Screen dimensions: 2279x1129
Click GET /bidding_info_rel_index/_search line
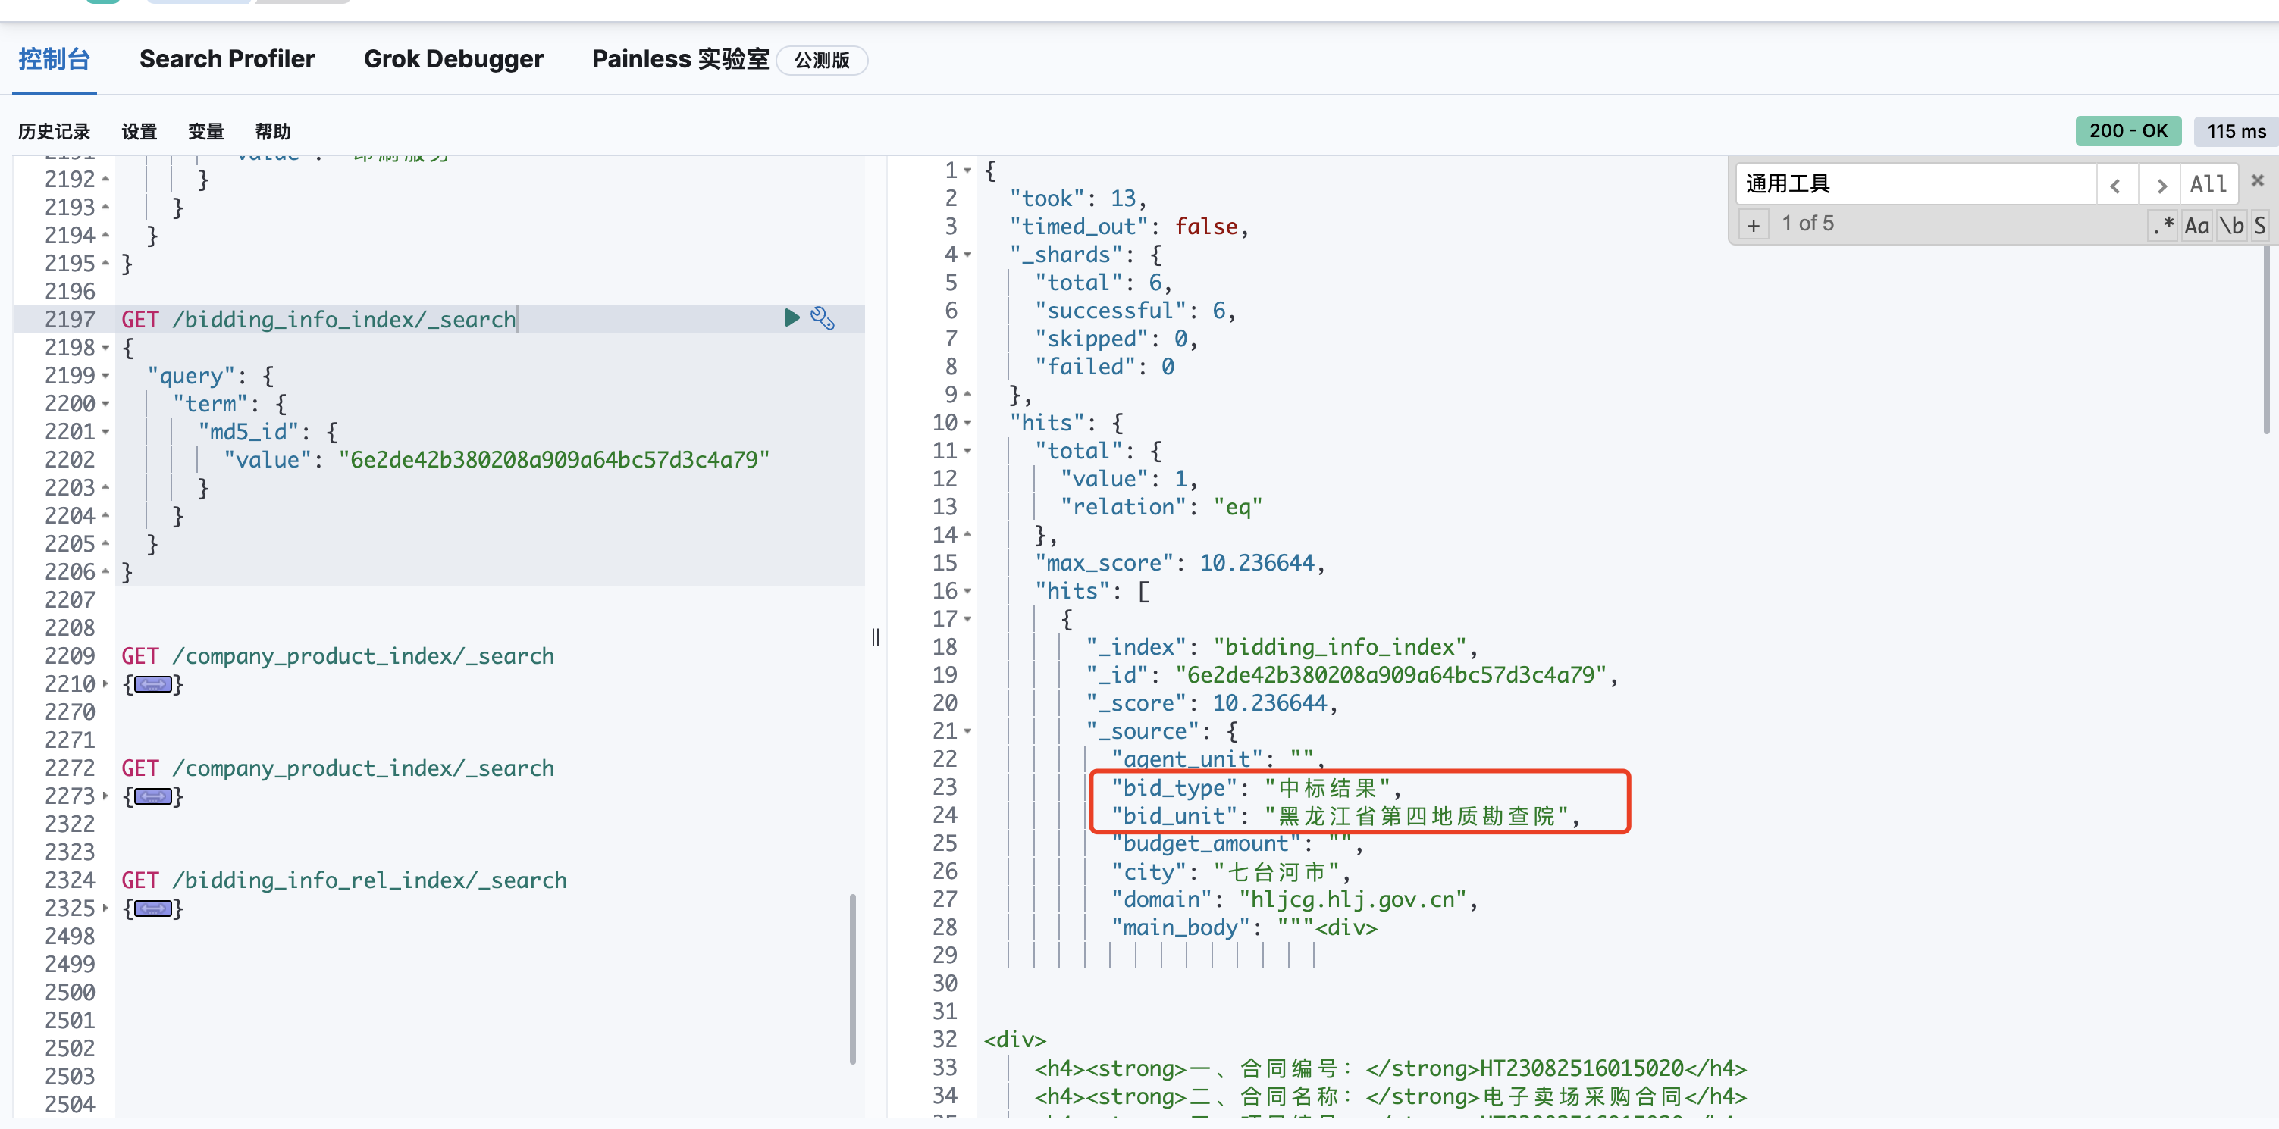click(x=344, y=880)
